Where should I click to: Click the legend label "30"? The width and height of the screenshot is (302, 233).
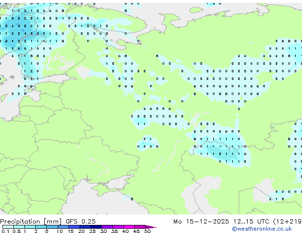pos(103,231)
